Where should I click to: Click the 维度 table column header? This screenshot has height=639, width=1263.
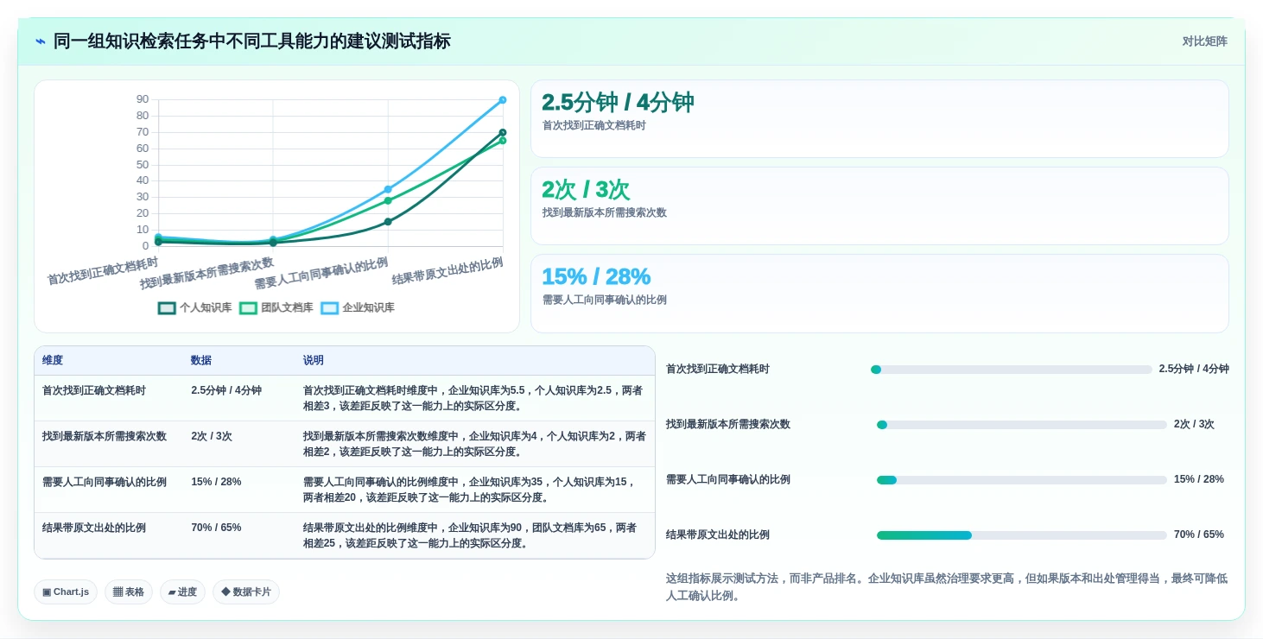(53, 361)
